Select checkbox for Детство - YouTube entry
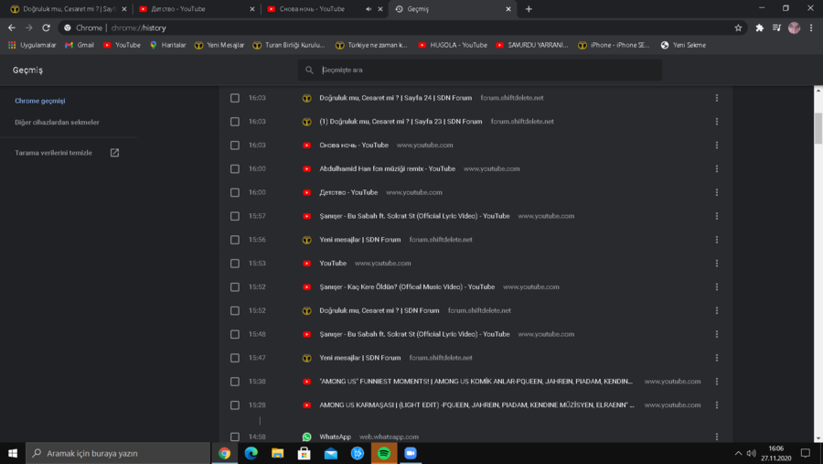The height and width of the screenshot is (464, 823). pos(235,192)
